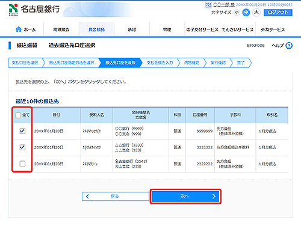
Task: Open the 管理 menu tab
Action: (167, 29)
